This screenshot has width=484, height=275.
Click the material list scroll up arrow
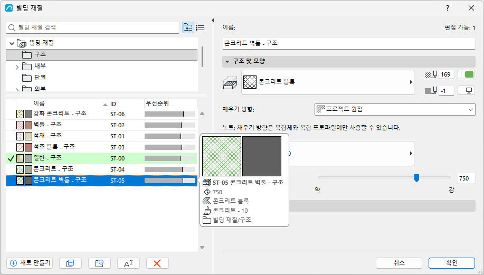202,113
